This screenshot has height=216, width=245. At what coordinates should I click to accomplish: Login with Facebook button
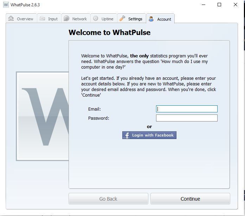tap(149, 135)
